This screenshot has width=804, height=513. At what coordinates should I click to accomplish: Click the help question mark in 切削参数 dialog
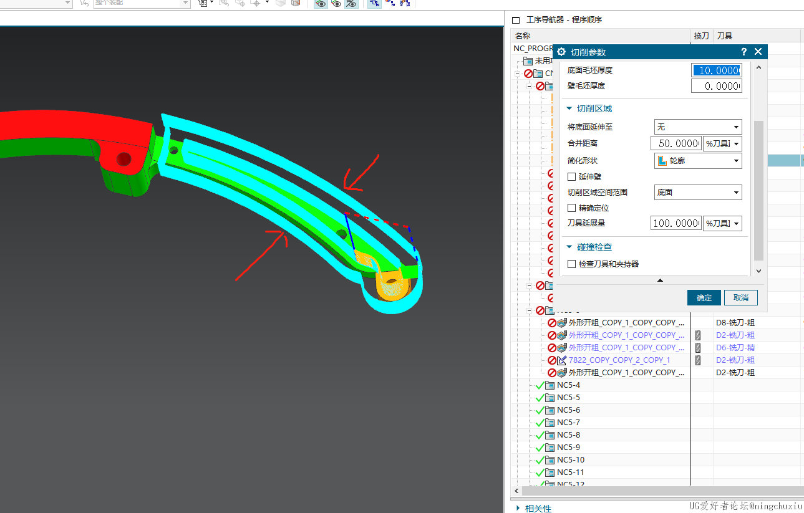pyautogui.click(x=743, y=52)
